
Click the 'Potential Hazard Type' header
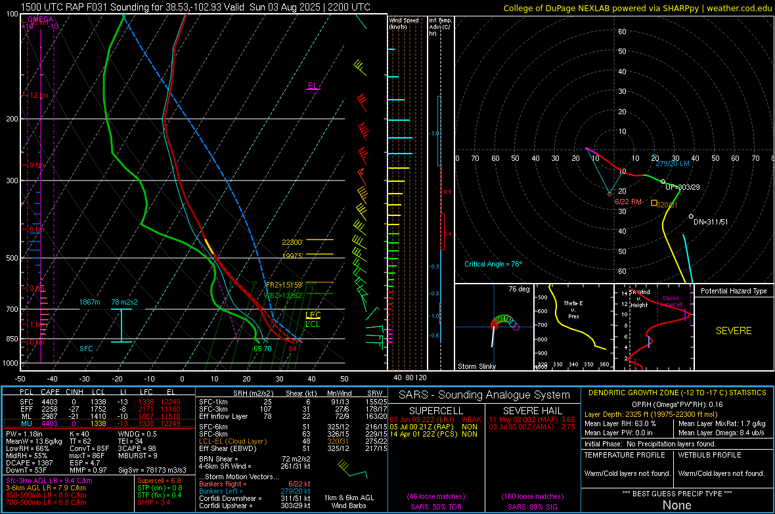coord(734,291)
